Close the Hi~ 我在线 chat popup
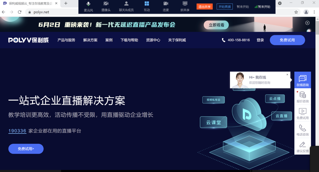 coord(287,74)
